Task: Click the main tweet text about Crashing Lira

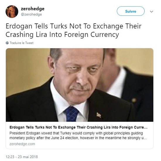Action: (73, 30)
